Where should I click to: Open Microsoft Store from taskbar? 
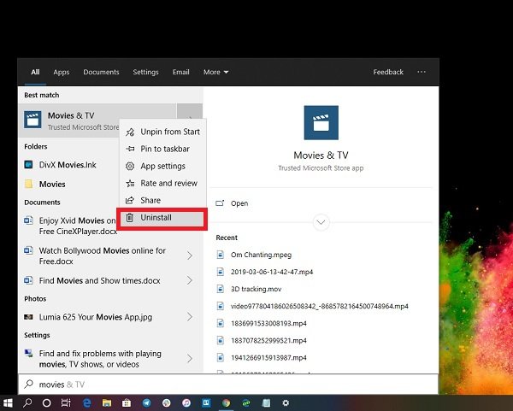point(127,403)
